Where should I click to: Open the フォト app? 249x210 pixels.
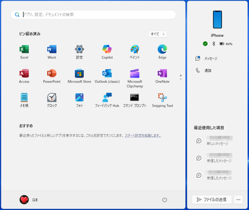point(79,100)
